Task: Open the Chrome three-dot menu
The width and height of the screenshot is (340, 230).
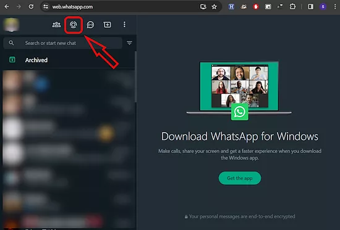Action: (335, 7)
